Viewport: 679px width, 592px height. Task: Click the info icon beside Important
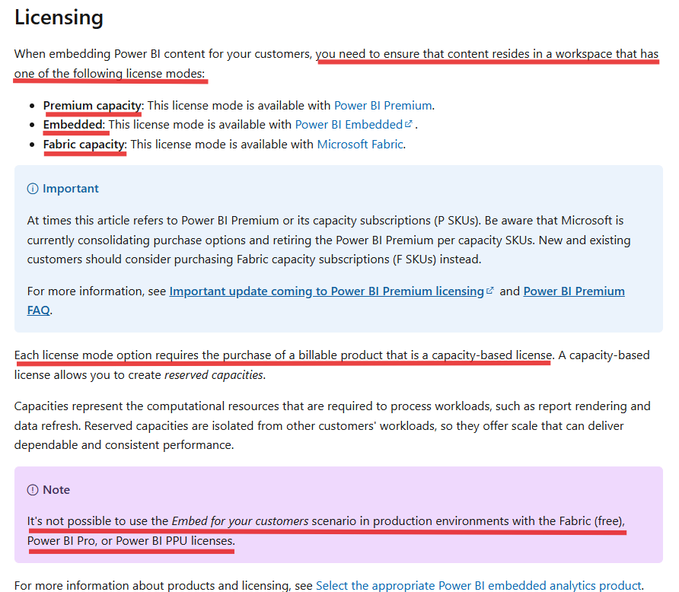33,189
